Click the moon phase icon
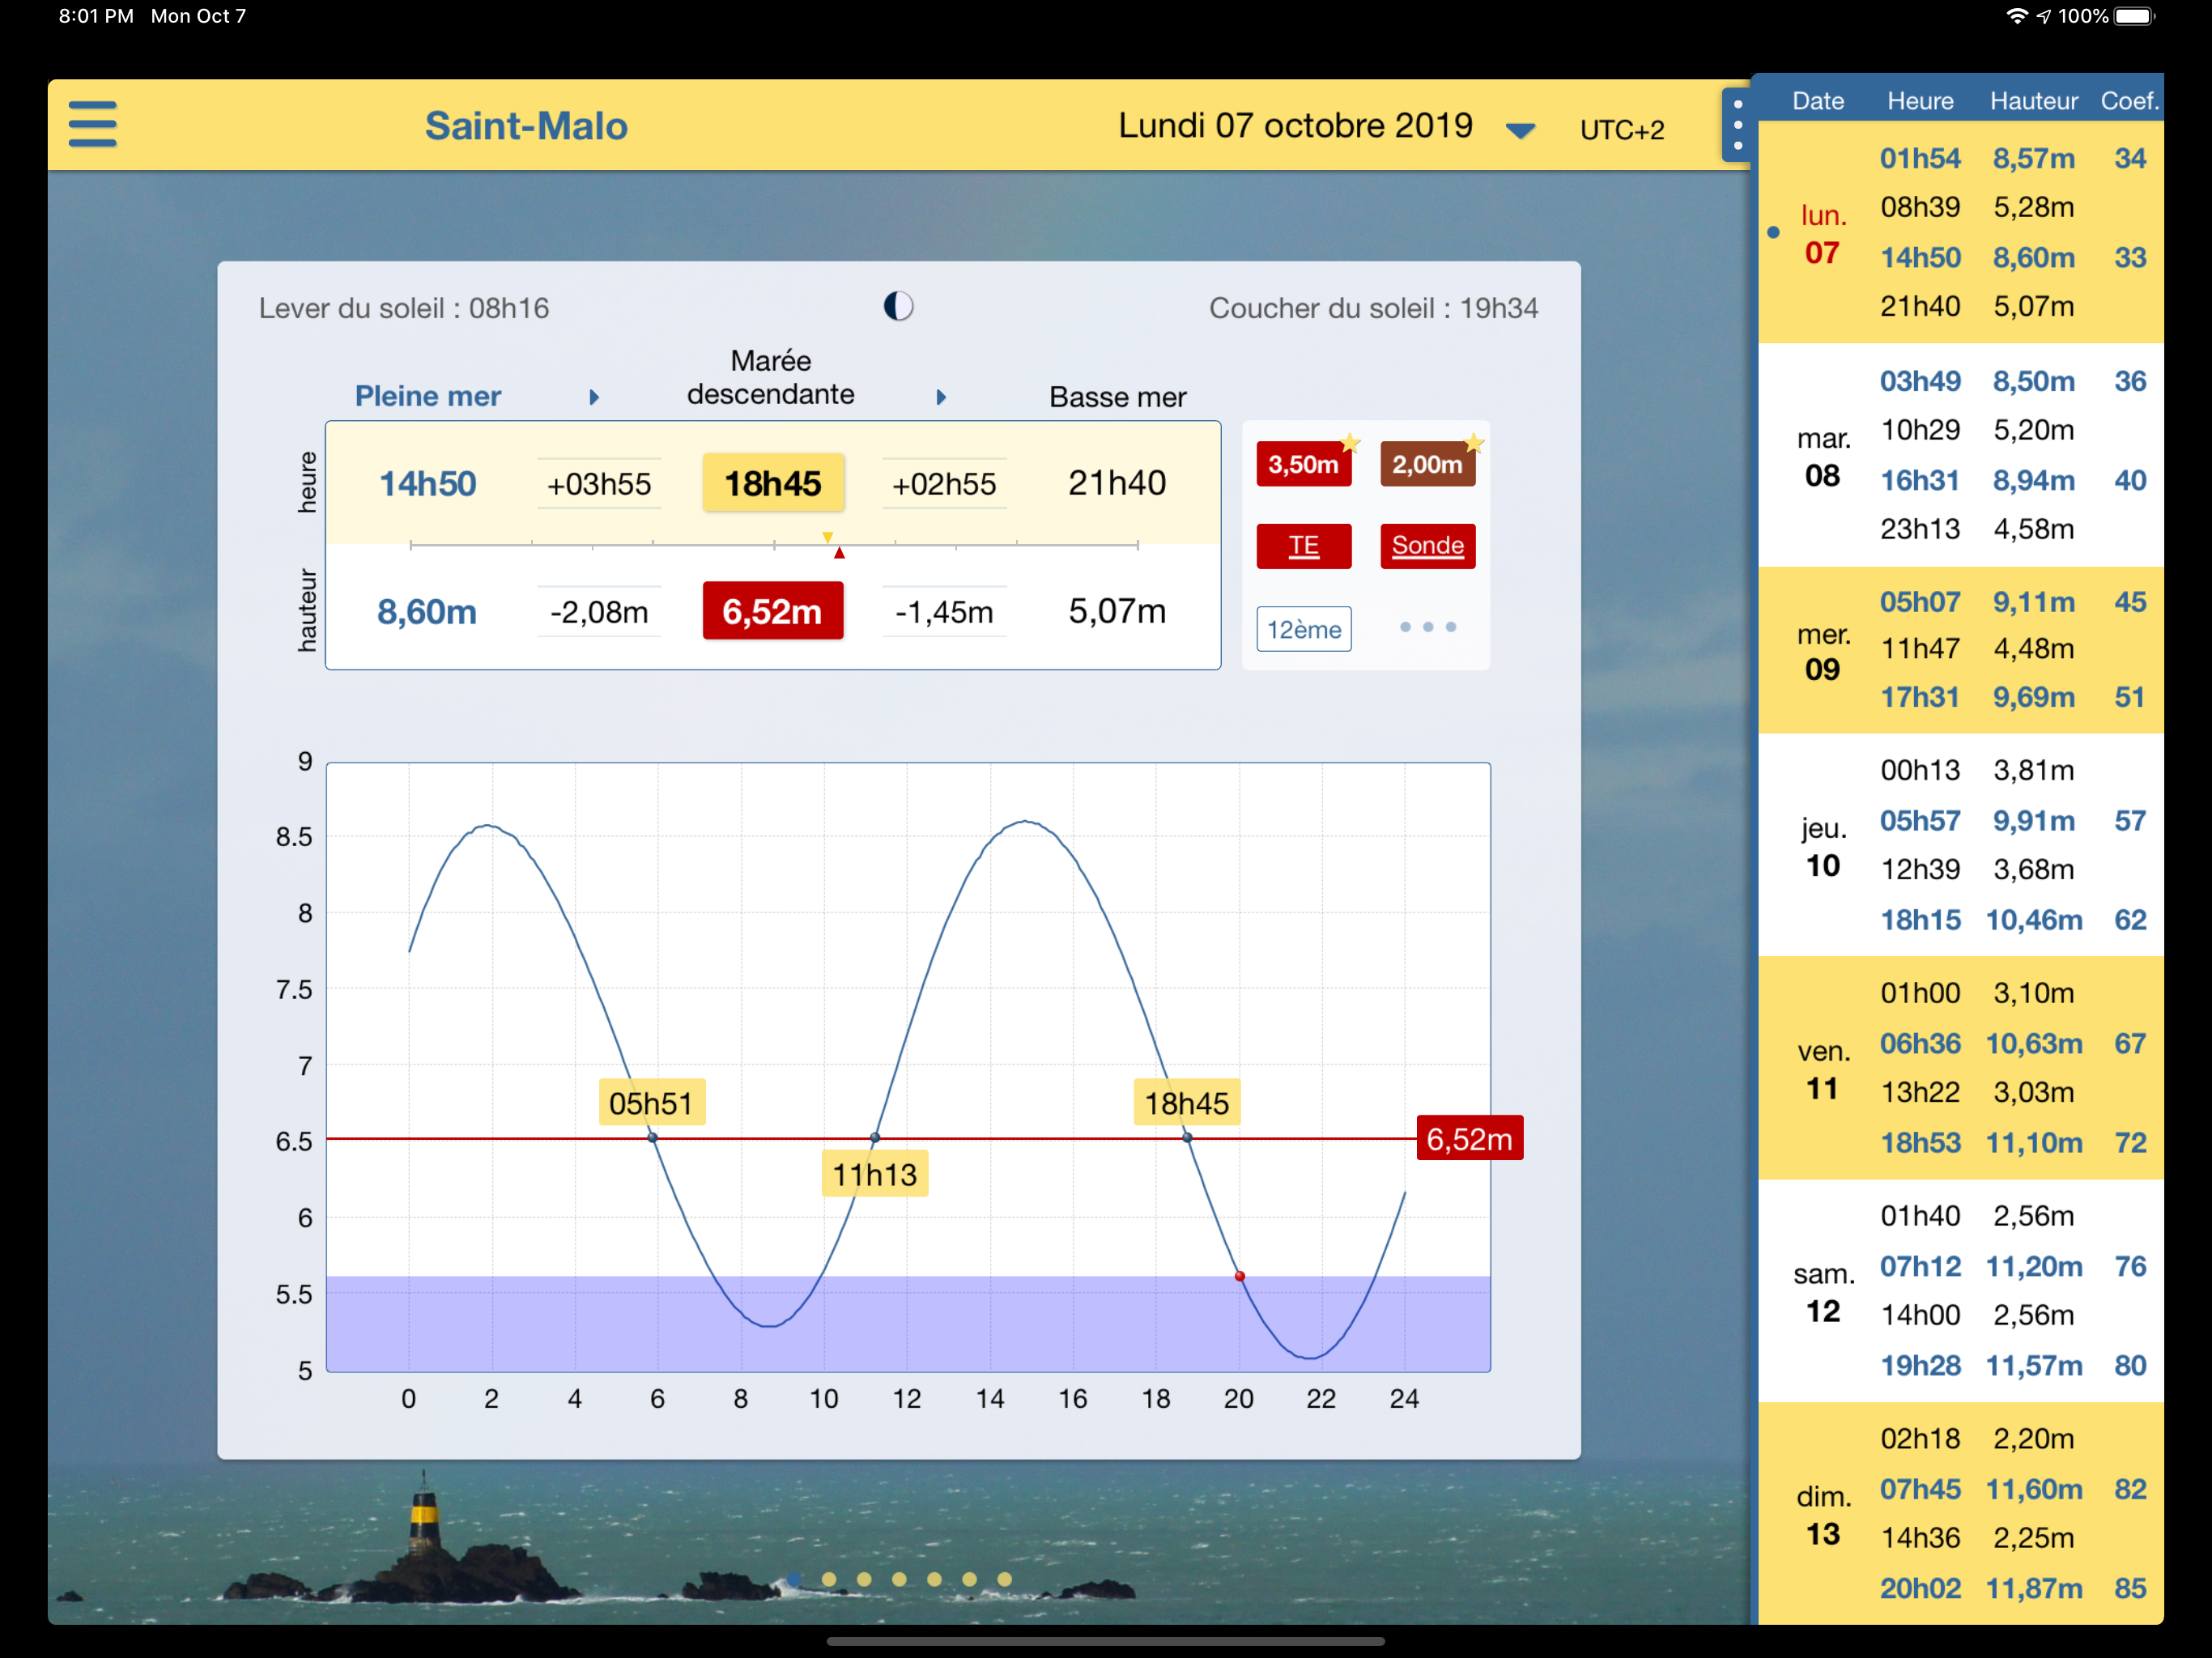2212x1658 pixels. point(898,306)
